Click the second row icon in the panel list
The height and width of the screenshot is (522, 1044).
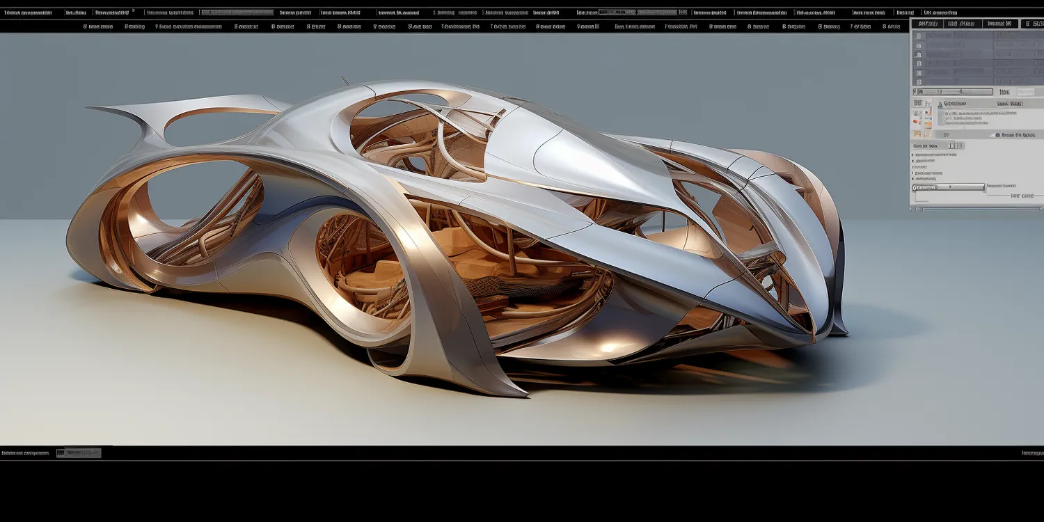(x=919, y=46)
